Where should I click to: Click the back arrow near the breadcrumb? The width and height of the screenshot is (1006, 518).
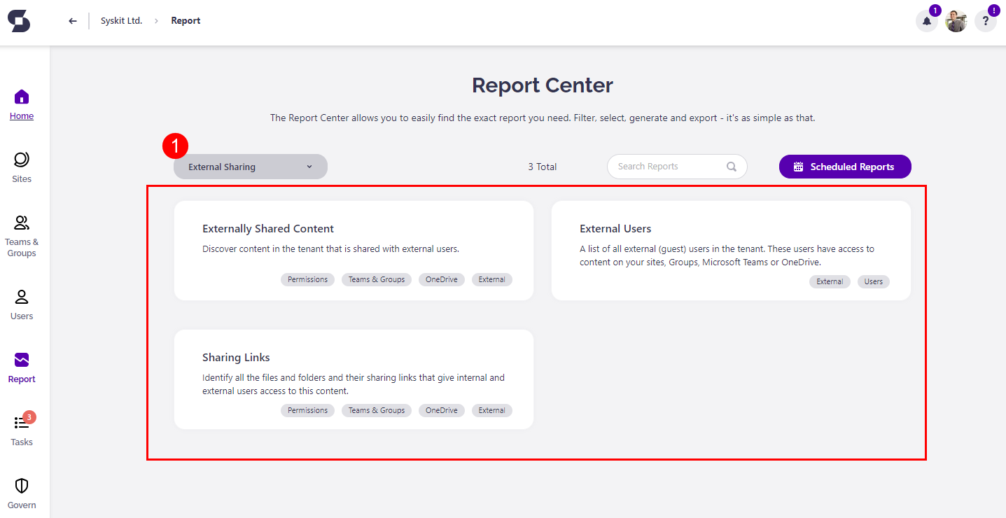tap(72, 20)
